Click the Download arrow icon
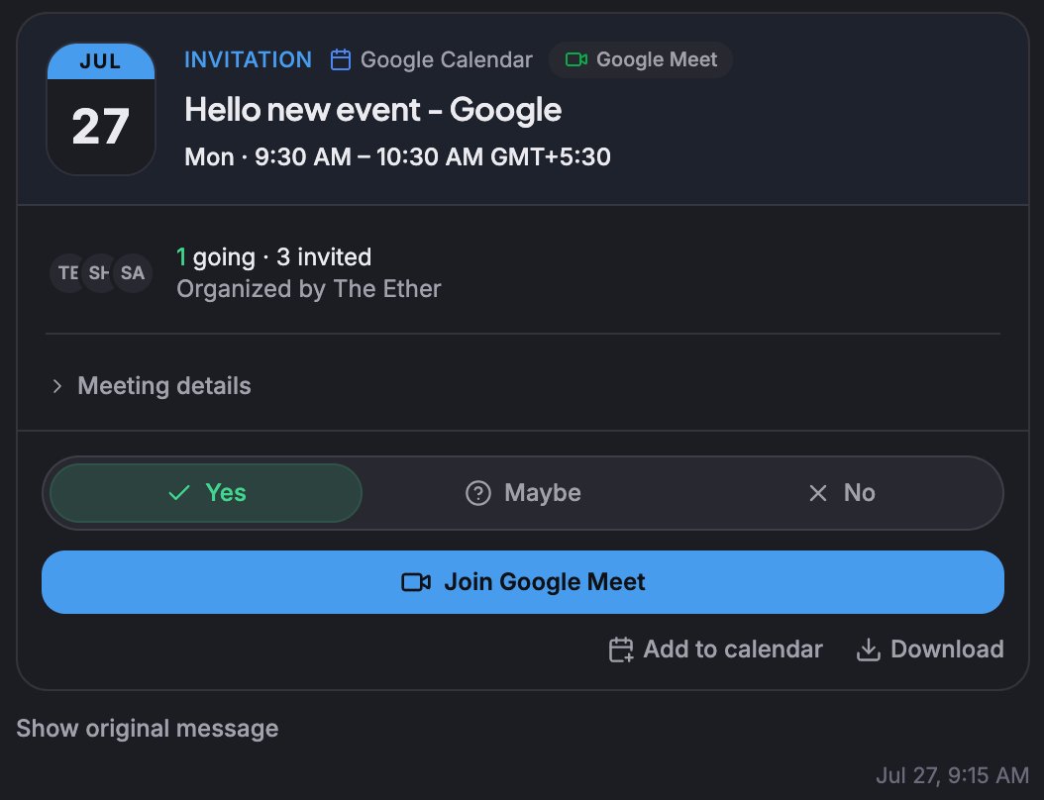This screenshot has width=1044, height=800. [869, 650]
